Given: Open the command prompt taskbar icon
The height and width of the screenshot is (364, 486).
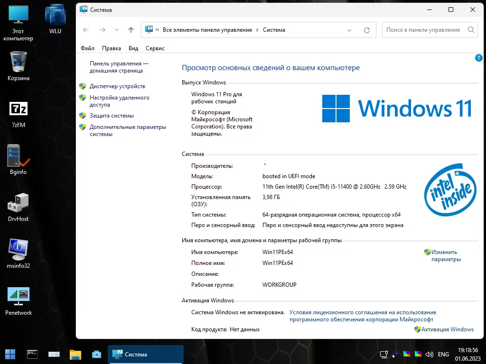Looking at the screenshot, I should point(32,355).
